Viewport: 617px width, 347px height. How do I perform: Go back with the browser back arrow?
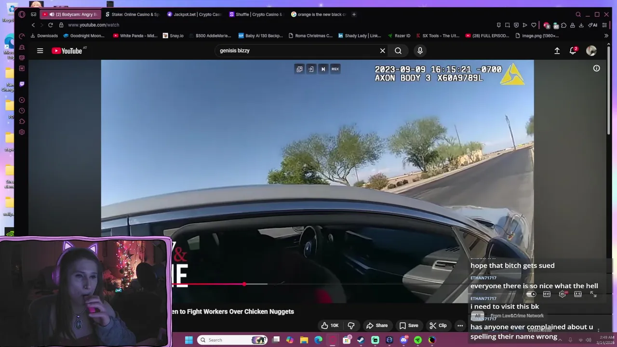(x=33, y=25)
